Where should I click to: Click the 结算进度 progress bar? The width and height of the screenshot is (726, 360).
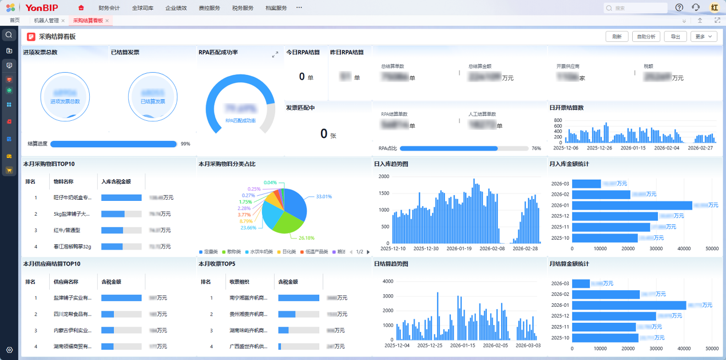pyautogui.click(x=113, y=144)
